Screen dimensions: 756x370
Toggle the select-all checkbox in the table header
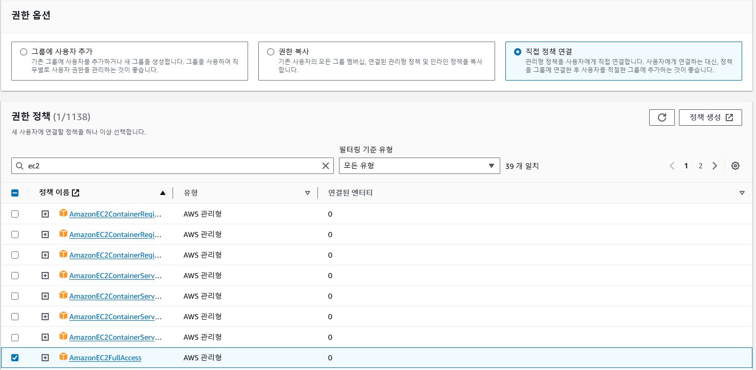pyautogui.click(x=15, y=193)
